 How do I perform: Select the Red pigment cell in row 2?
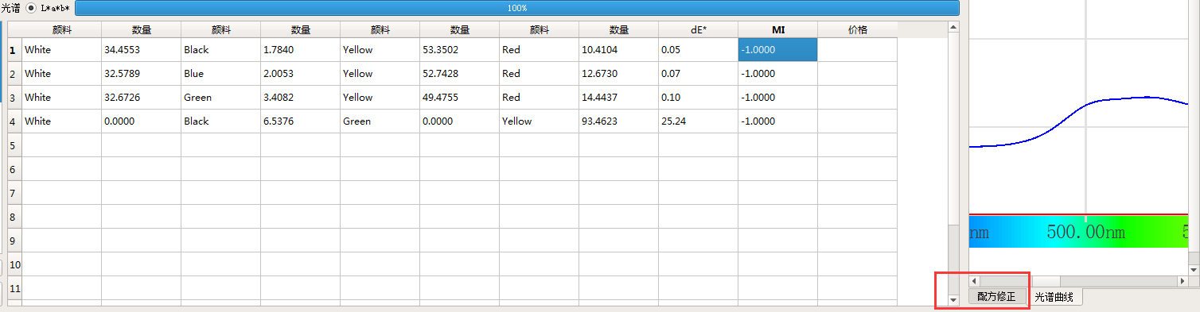(539, 74)
